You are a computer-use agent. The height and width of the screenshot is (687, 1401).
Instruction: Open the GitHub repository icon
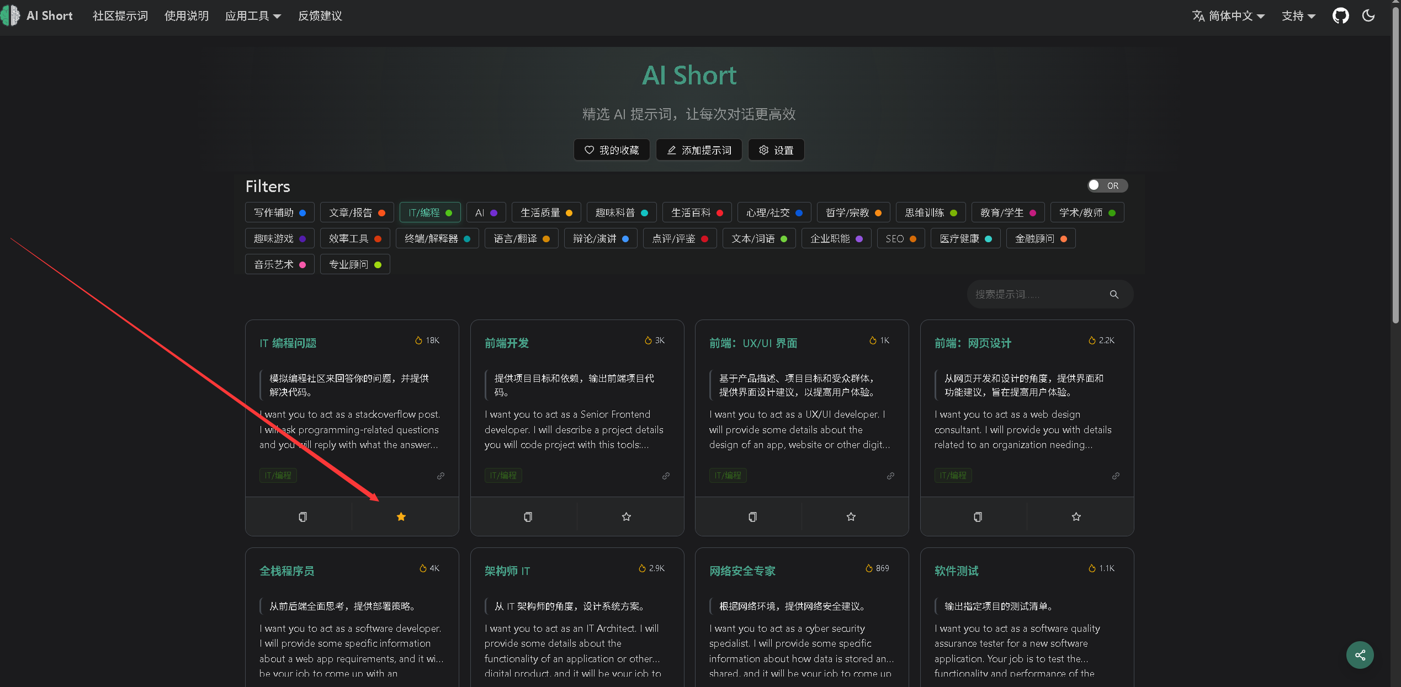tap(1340, 15)
